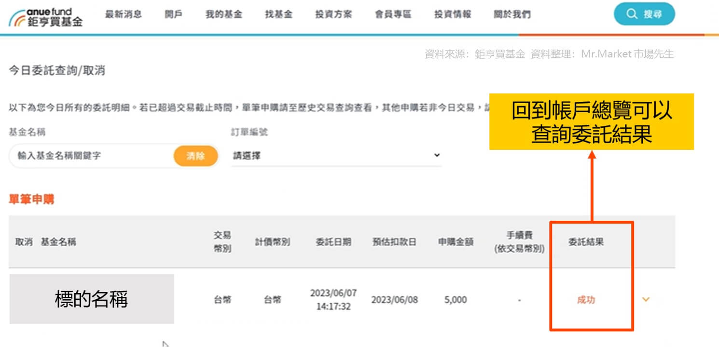Screen dimensions: 719x347
Task: Click the 委託日期 column header
Action: 333,242
